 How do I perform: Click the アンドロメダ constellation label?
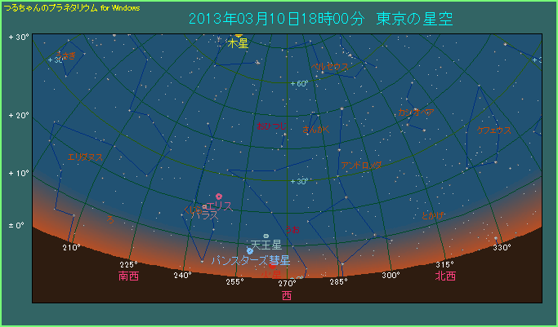[362, 165]
